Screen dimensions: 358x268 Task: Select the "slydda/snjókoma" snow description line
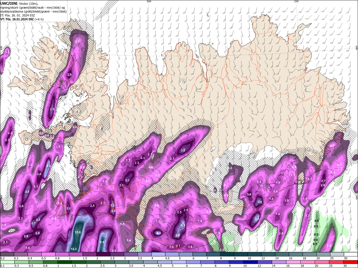33,11
